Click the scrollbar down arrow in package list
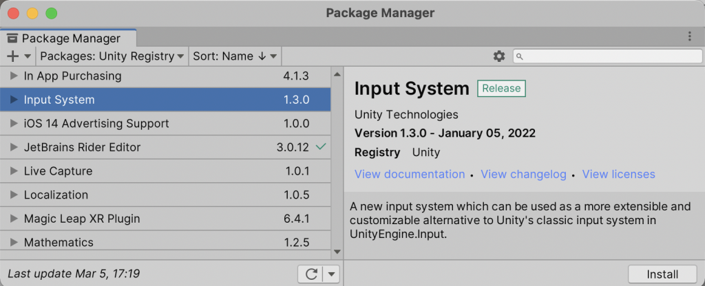This screenshot has width=705, height=286. coord(337,252)
